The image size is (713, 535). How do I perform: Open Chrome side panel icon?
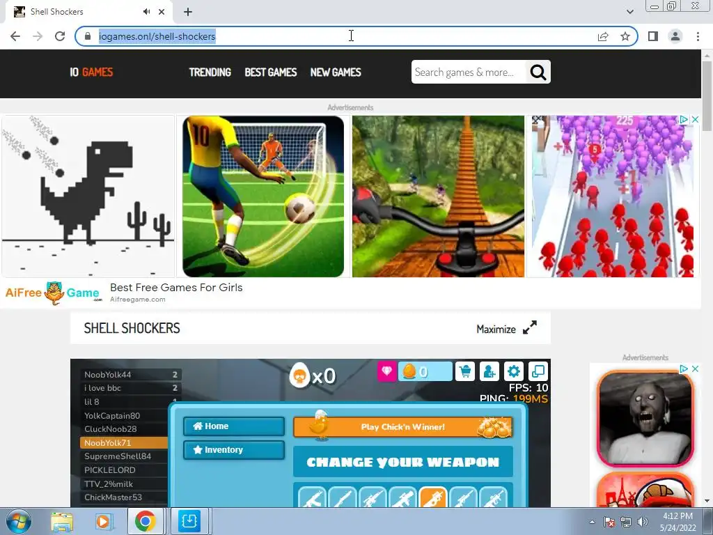(x=653, y=36)
